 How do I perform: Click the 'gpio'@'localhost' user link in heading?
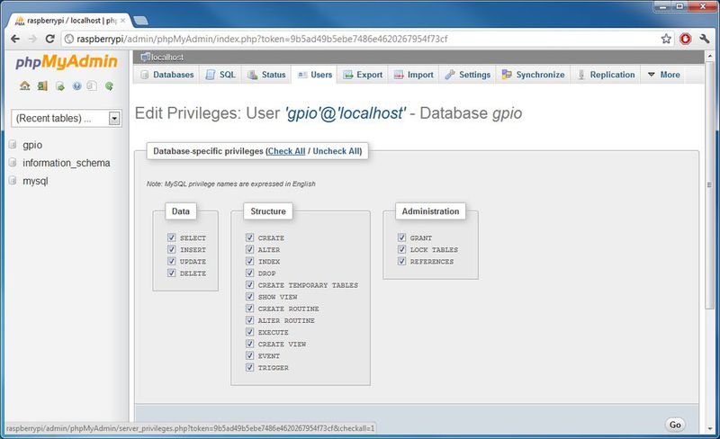[345, 113]
